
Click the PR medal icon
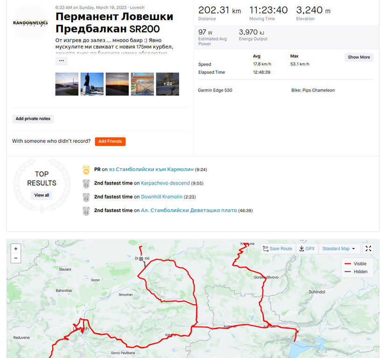pos(86,170)
